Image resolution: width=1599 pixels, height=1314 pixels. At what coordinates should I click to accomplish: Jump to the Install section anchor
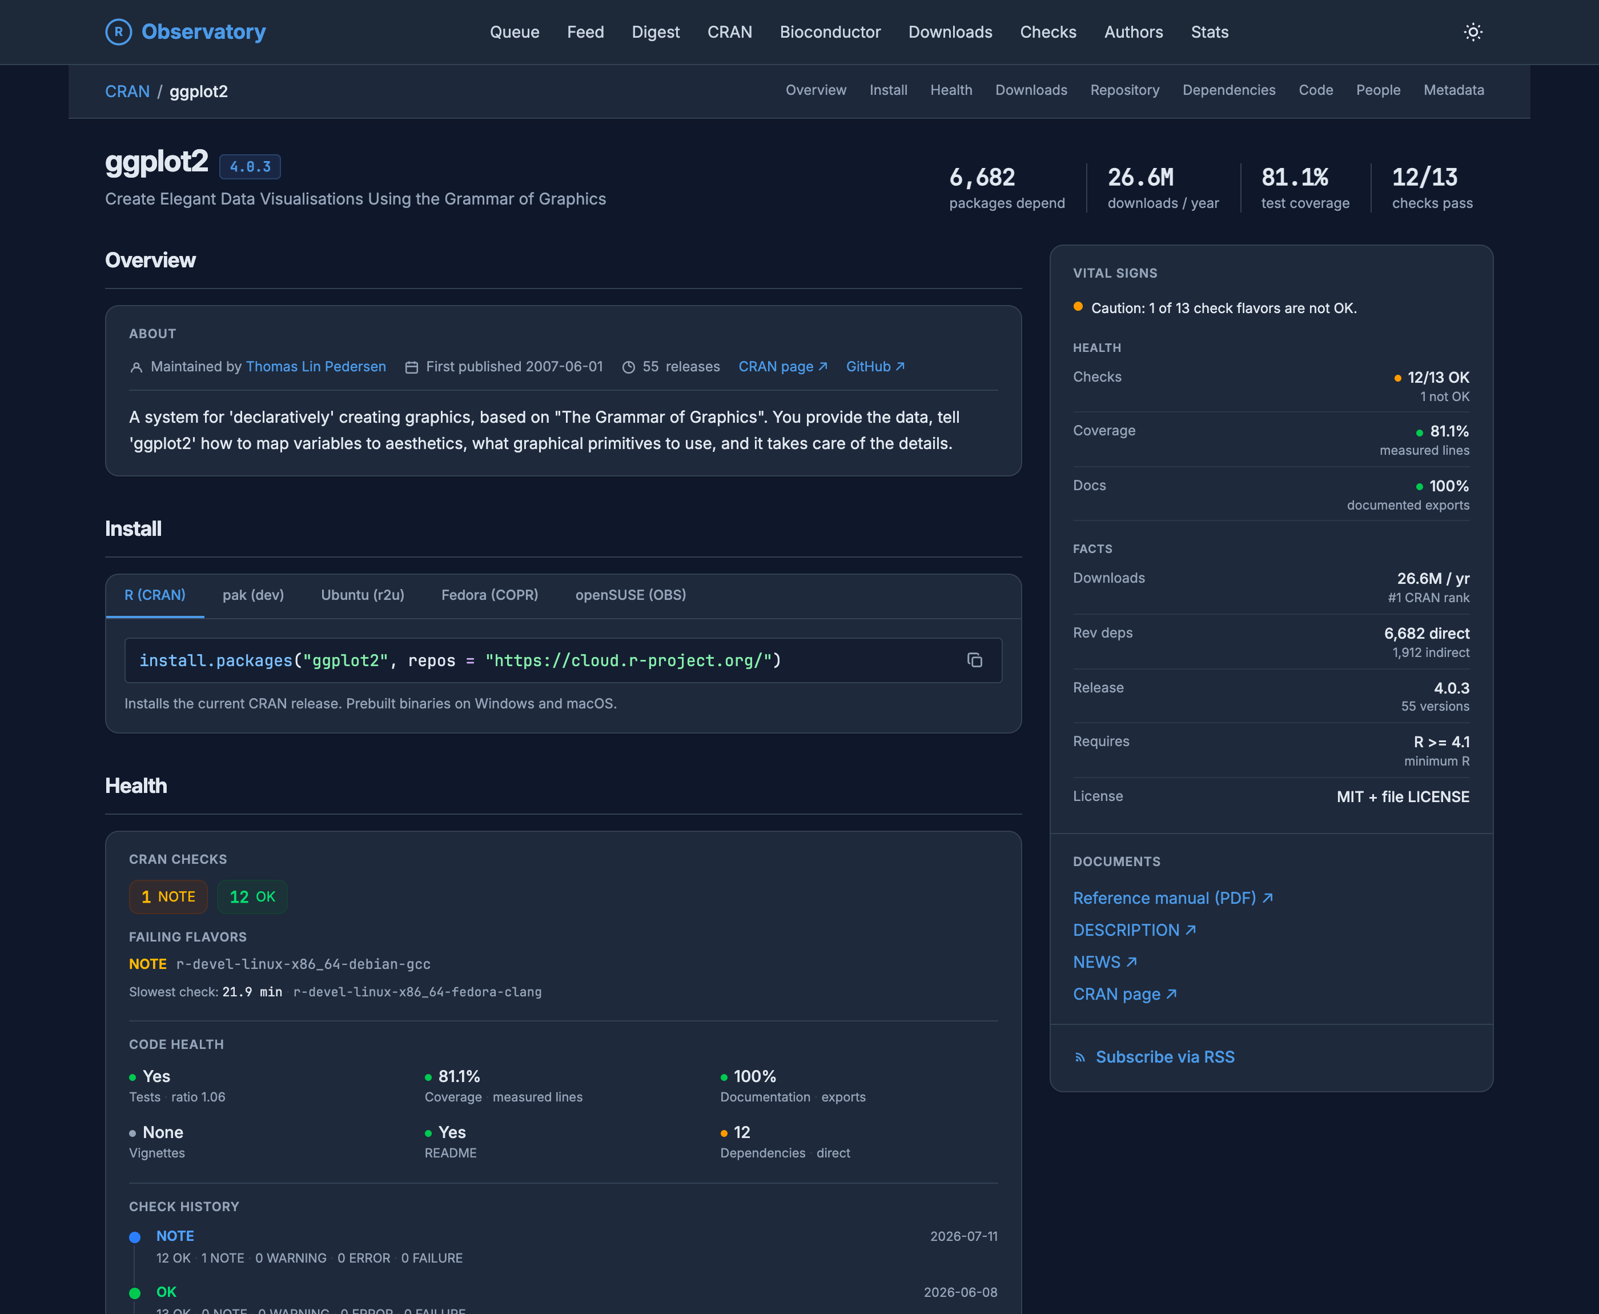click(888, 90)
